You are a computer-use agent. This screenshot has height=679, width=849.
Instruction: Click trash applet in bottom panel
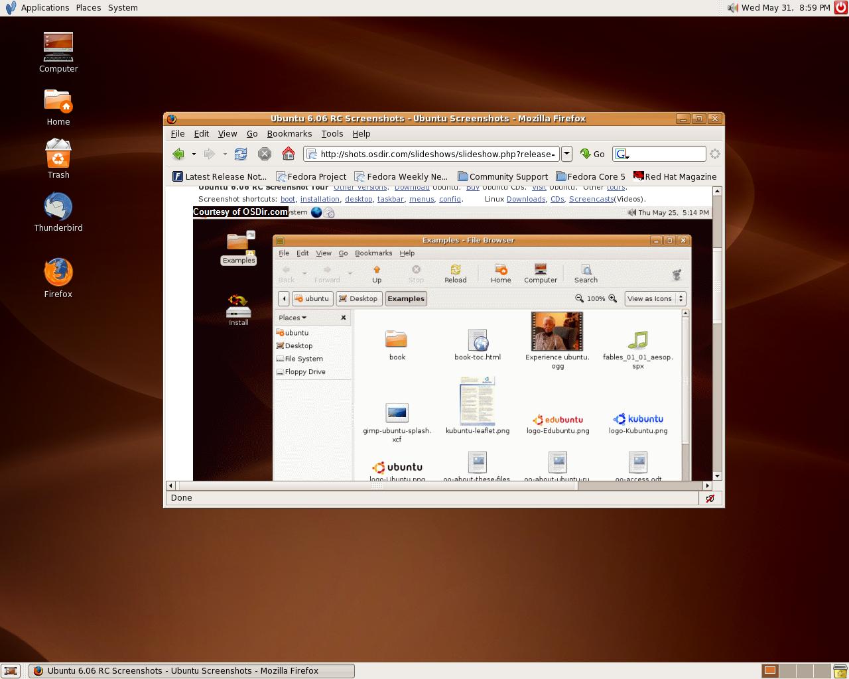pyautogui.click(x=840, y=671)
